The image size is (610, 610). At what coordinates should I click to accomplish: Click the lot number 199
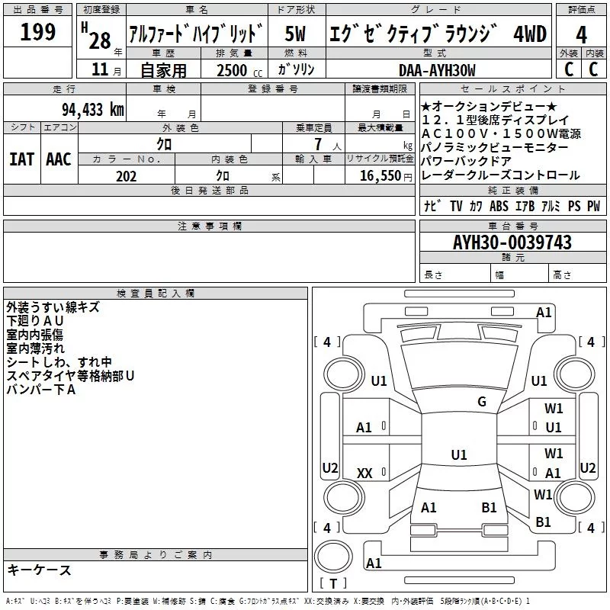pos(37,33)
